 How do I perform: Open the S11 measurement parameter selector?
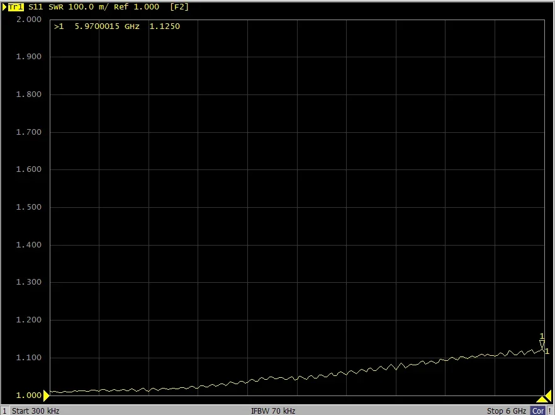click(36, 7)
